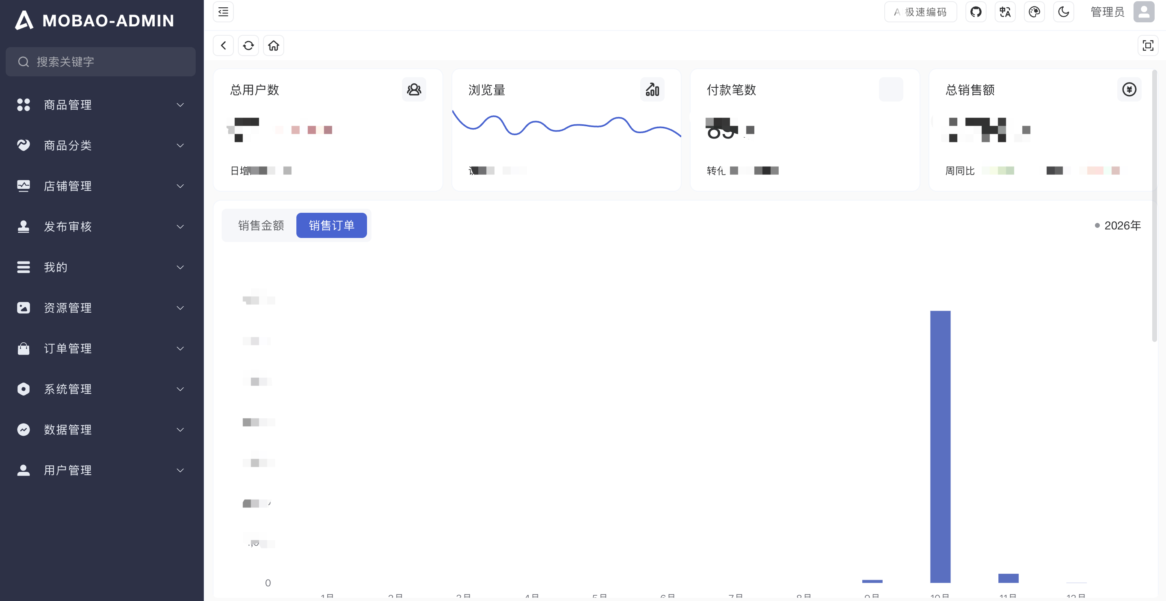Expand the 系统管理 sidebar section
Viewport: 1166px width, 601px height.
point(101,389)
